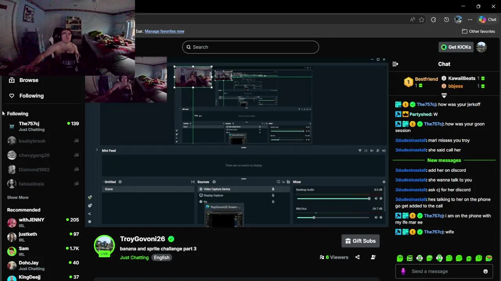This screenshot has width=501, height=281.
Task: Mute Desktop Audio speaker icon in mixer
Action: 376,199
